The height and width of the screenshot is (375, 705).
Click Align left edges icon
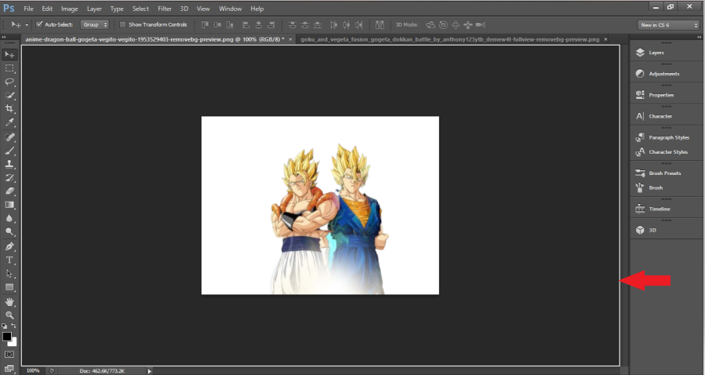(246, 24)
